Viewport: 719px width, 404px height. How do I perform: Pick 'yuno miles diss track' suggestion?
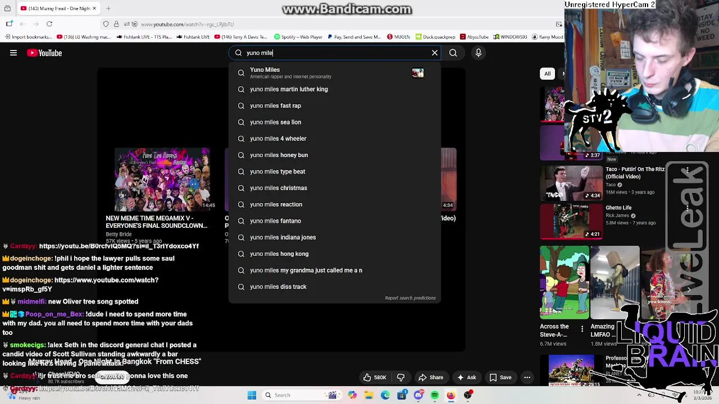pos(335,287)
